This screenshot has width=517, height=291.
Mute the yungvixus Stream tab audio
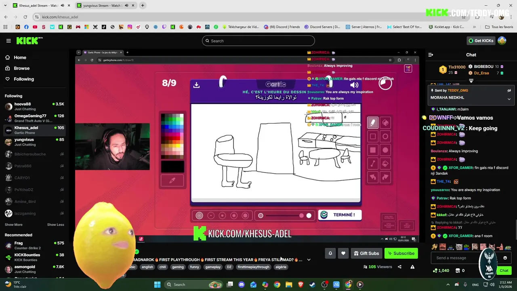(126, 6)
